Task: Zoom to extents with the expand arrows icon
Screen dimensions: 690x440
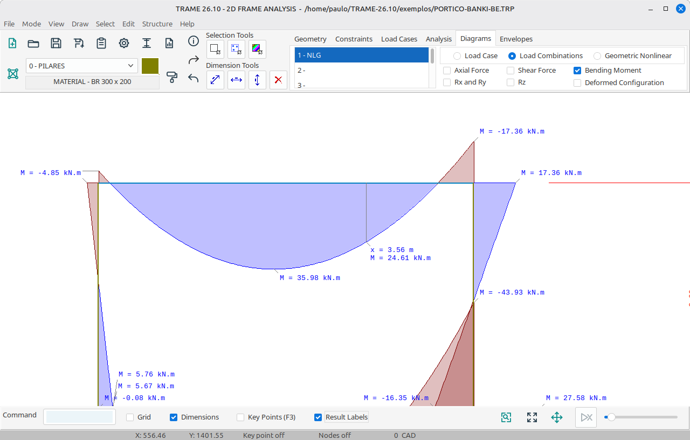Action: pos(532,417)
